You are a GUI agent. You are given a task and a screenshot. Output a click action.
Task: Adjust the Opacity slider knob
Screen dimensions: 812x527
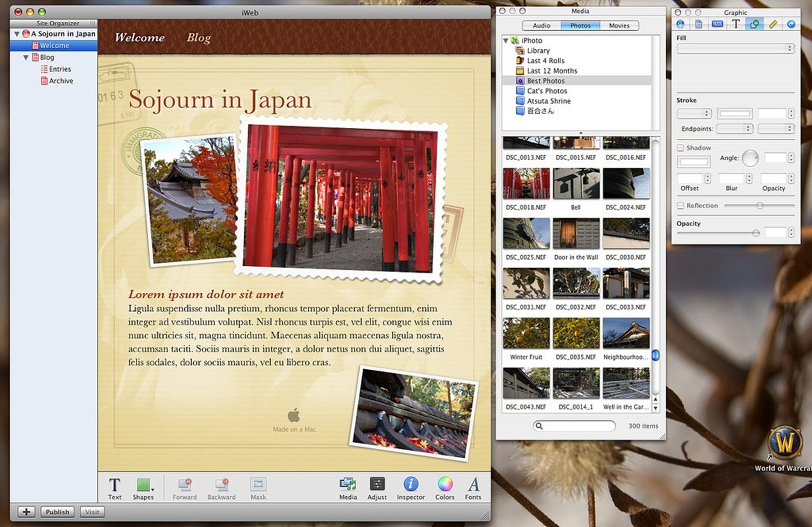coord(755,233)
